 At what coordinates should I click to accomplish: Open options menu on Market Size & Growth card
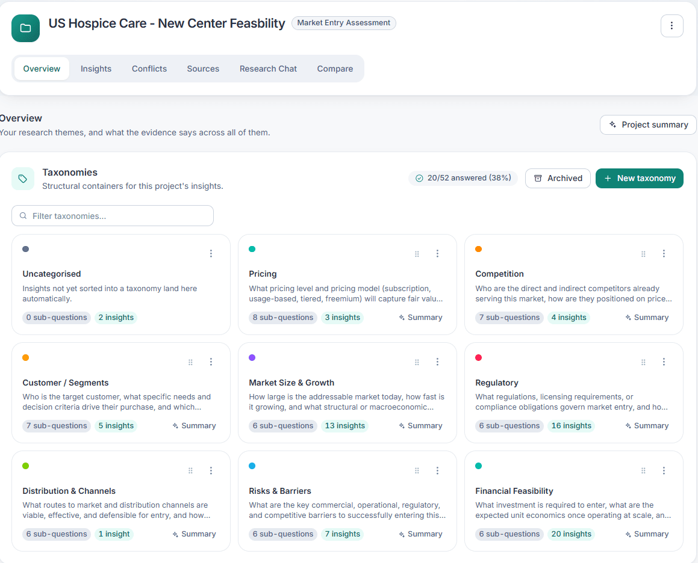tap(437, 362)
